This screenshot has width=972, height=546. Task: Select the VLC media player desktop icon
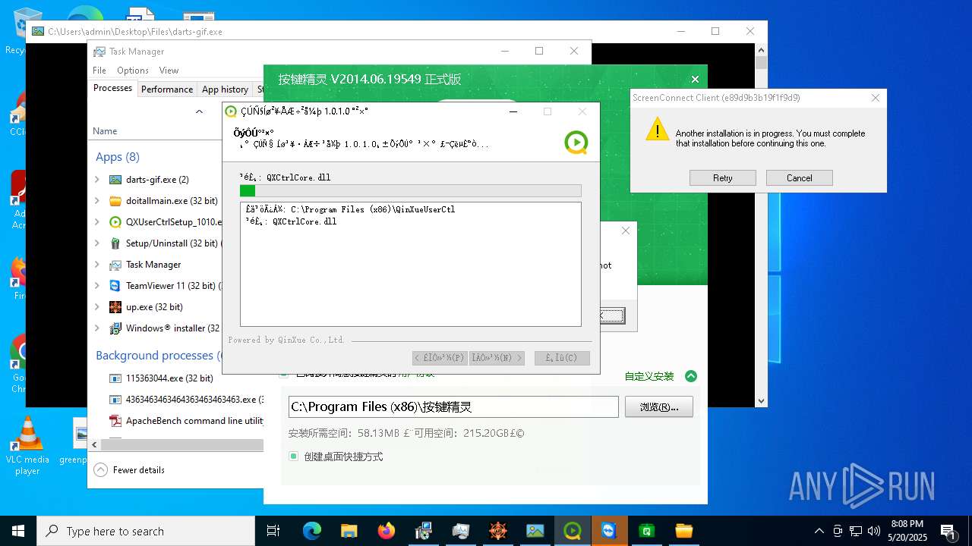pos(28,446)
